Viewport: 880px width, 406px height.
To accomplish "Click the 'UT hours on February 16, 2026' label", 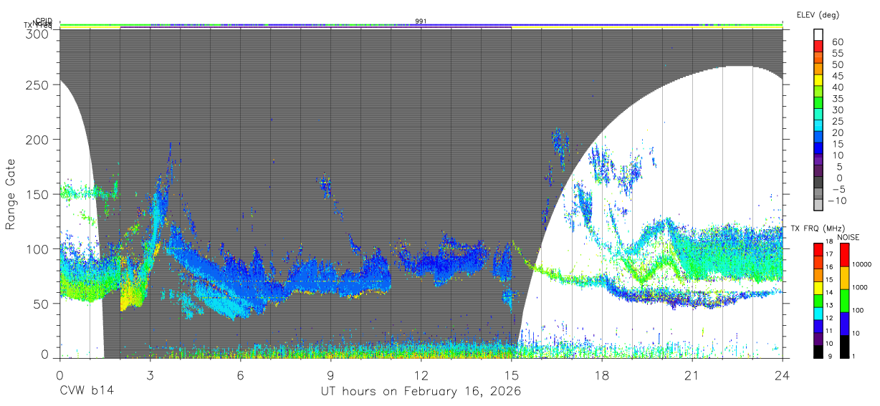I will pos(421,392).
